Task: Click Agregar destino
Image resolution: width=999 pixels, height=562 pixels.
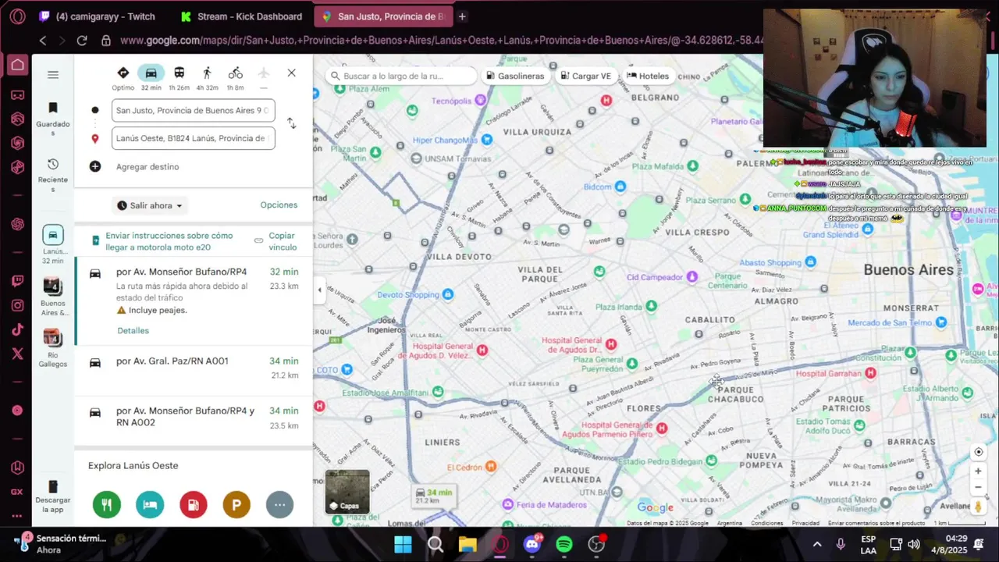Action: [x=148, y=166]
